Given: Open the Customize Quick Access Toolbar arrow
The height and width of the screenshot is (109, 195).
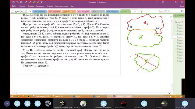Looking at the screenshot, I should pyautogui.click(x=45, y=2).
